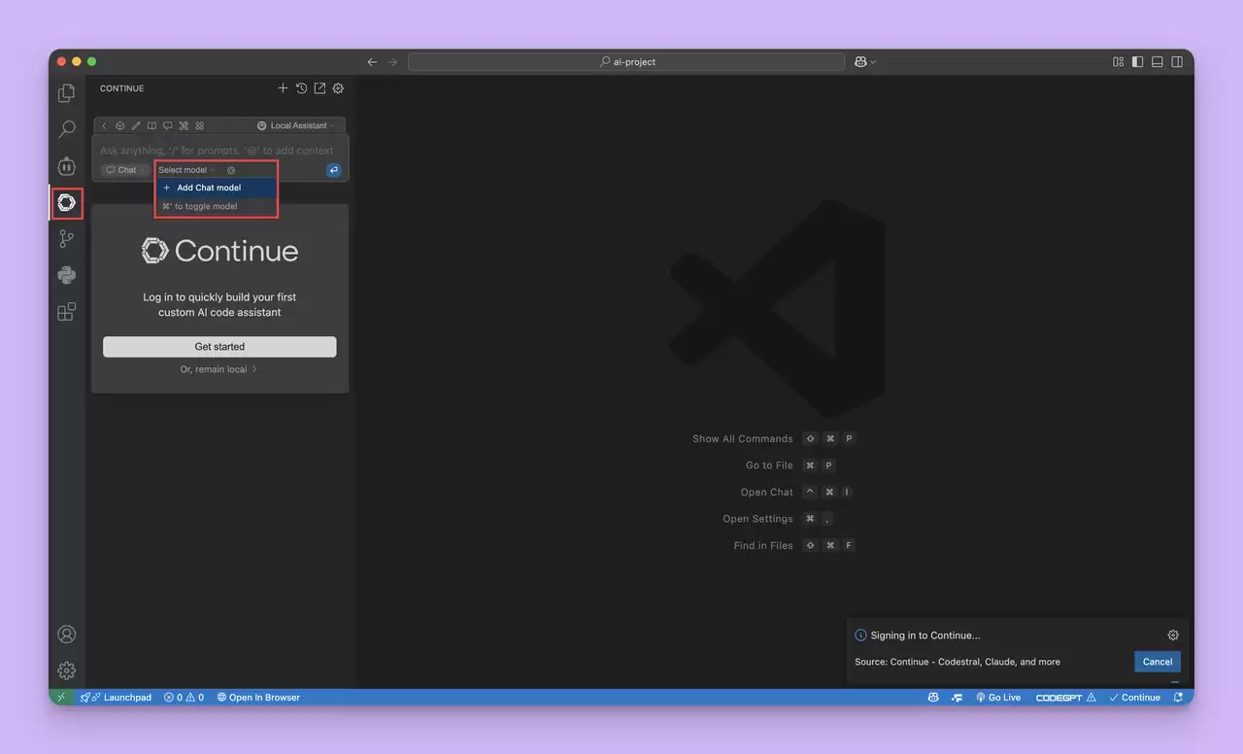The width and height of the screenshot is (1243, 754).
Task: Open the Source Control view
Action: click(66, 239)
